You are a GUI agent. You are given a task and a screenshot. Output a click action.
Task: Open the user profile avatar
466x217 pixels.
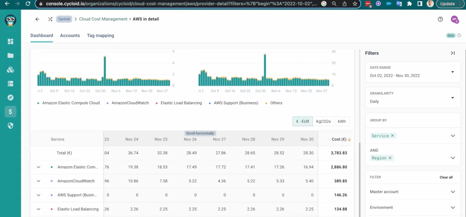[x=455, y=20]
